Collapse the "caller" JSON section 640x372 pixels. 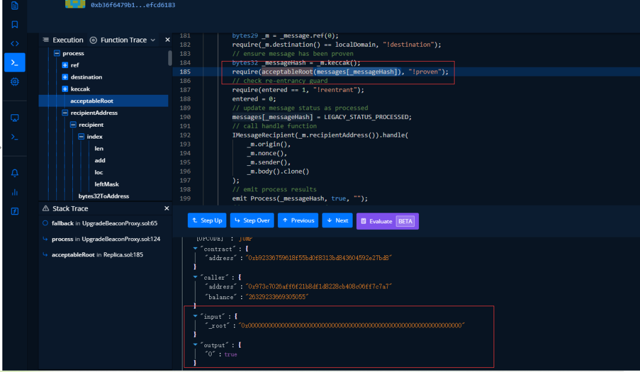pyautogui.click(x=195, y=277)
